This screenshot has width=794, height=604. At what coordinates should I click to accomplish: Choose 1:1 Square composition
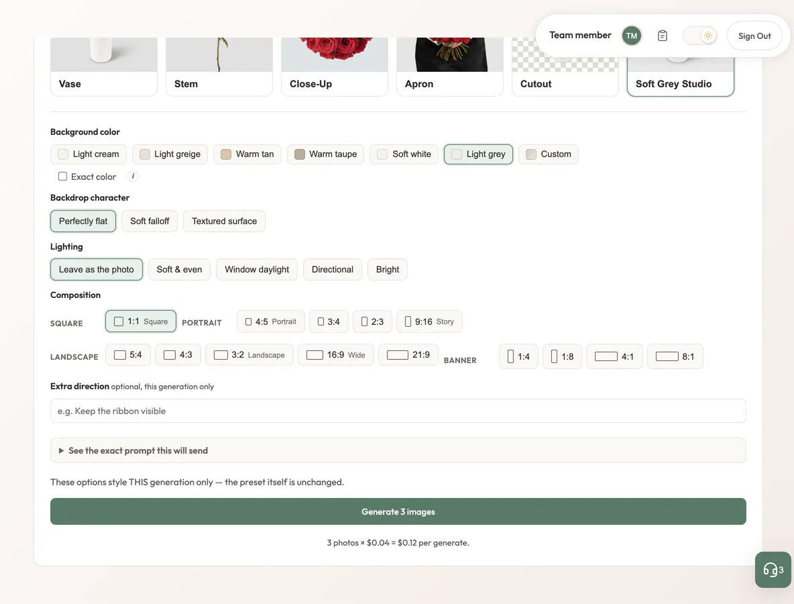coord(141,321)
